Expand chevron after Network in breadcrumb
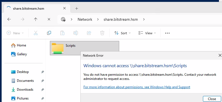This screenshot has width=222, height=102. 98,20
